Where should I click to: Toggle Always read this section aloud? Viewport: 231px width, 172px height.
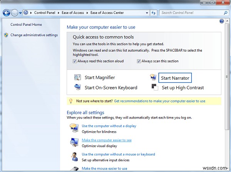coord(75,61)
